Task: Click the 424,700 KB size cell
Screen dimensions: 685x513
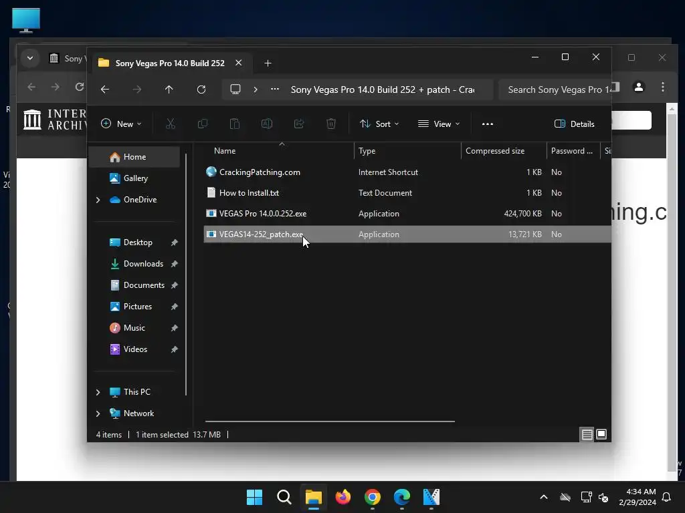Action: point(522,214)
